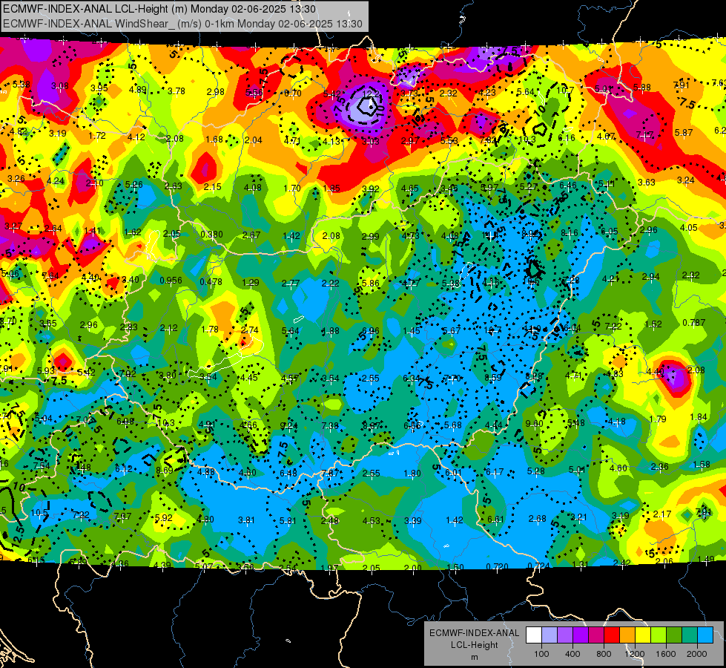
Task: Click the legend tick label '1600'
Action: pyautogui.click(x=666, y=654)
